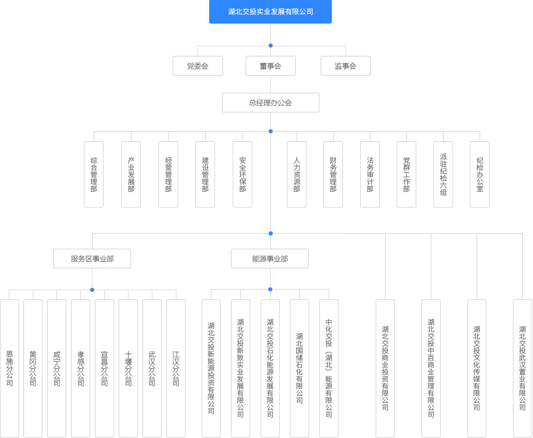Open the 人力资源部 box
The image size is (533, 438).
[x=297, y=175]
